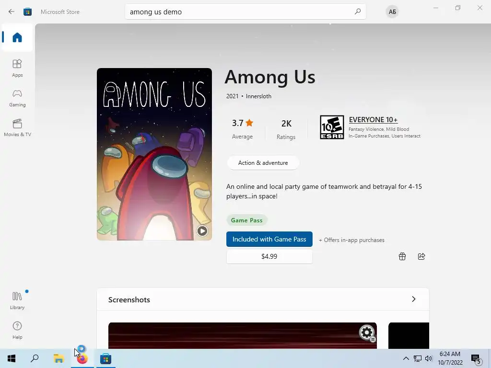Click the Game Pass badge

(247, 220)
